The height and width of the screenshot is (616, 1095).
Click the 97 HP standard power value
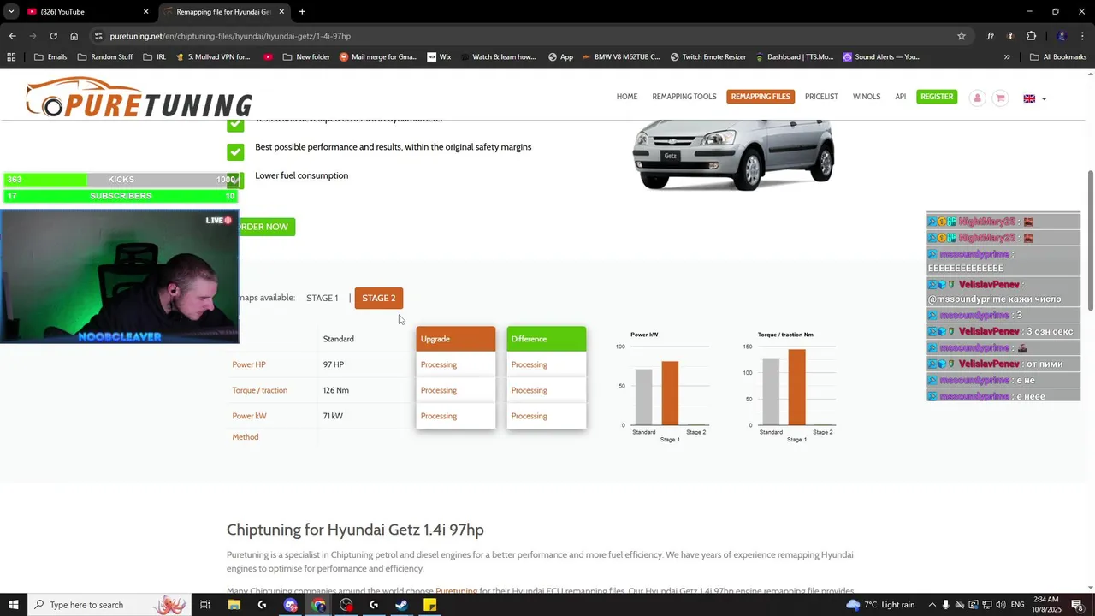[x=334, y=364]
